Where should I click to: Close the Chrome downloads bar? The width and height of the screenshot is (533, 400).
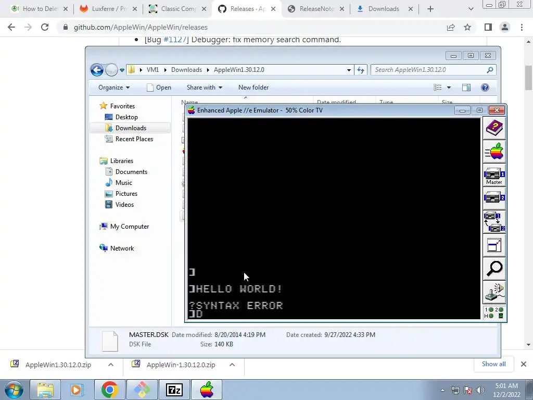point(524,364)
